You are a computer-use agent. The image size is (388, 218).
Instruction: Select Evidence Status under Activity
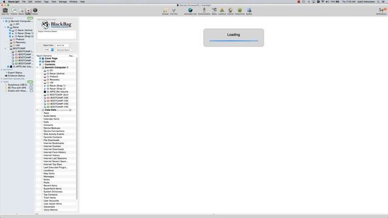point(16,76)
